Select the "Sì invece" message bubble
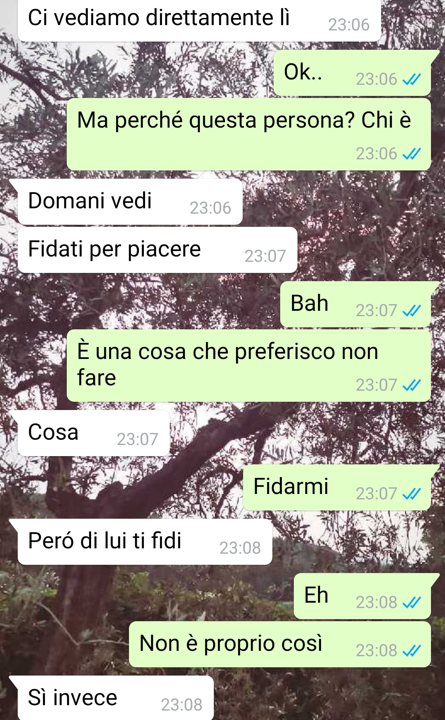 tap(115, 698)
